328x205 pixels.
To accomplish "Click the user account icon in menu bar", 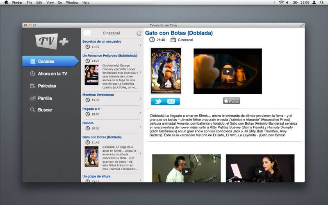I will coord(314,2).
